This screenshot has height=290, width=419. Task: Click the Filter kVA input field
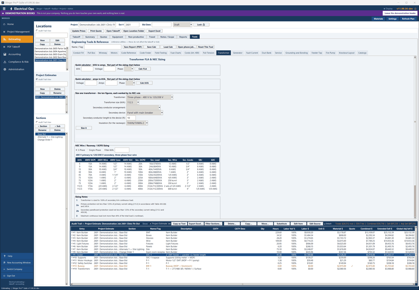tap(122, 150)
